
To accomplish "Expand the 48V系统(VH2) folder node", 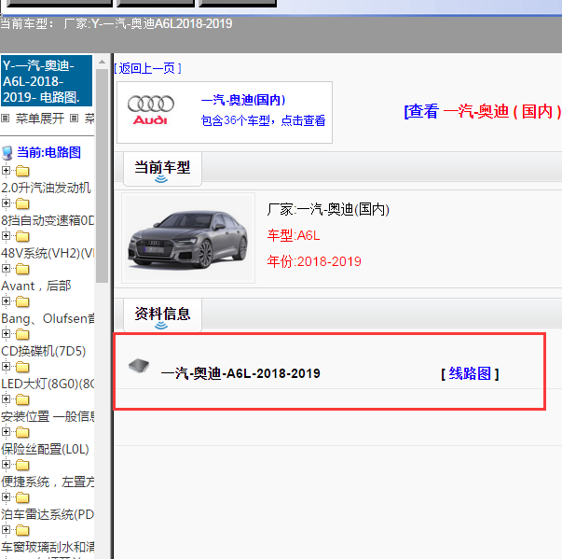I will (6, 236).
